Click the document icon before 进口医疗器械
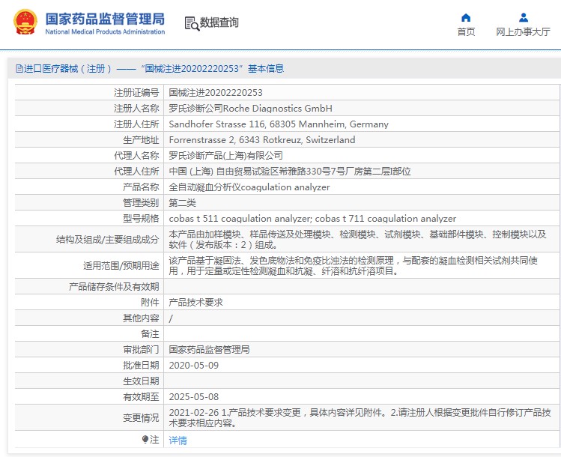The width and height of the screenshot is (561, 457). click(x=19, y=68)
